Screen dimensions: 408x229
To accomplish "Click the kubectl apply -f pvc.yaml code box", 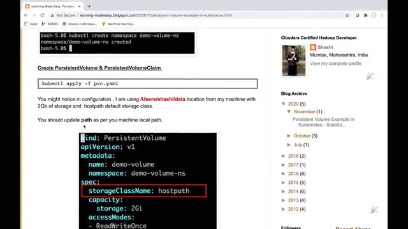I will pyautogui.click(x=147, y=83).
